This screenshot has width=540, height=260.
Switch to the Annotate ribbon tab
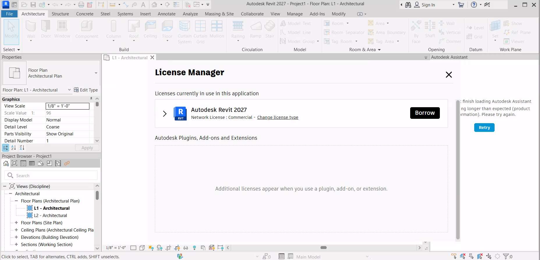coord(167,14)
